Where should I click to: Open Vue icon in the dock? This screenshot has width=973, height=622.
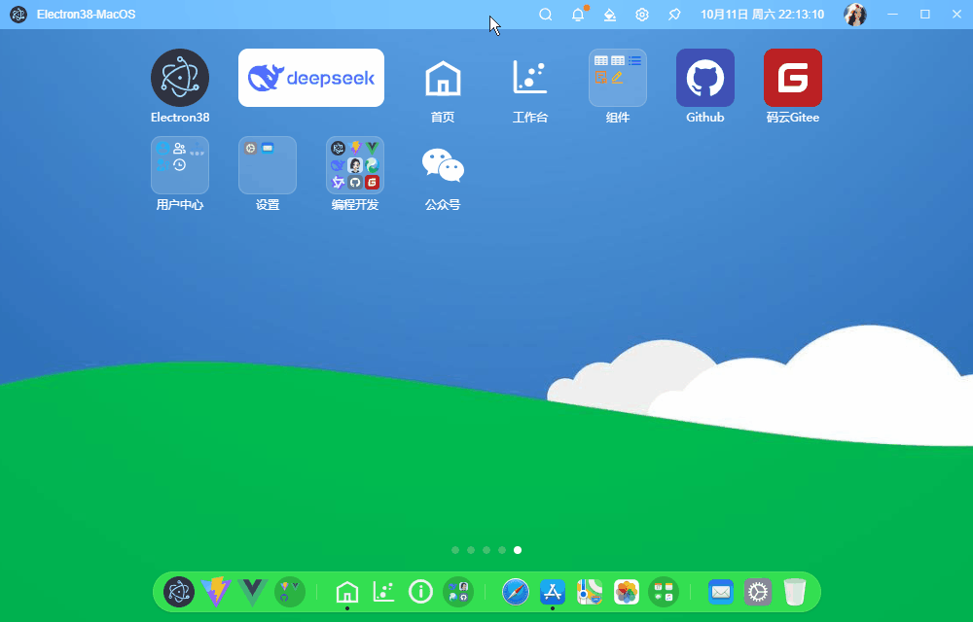click(253, 592)
